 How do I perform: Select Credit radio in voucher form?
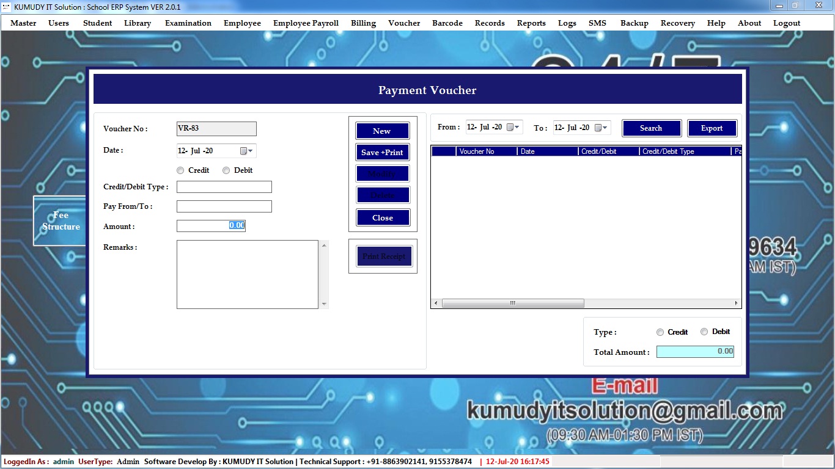click(180, 170)
